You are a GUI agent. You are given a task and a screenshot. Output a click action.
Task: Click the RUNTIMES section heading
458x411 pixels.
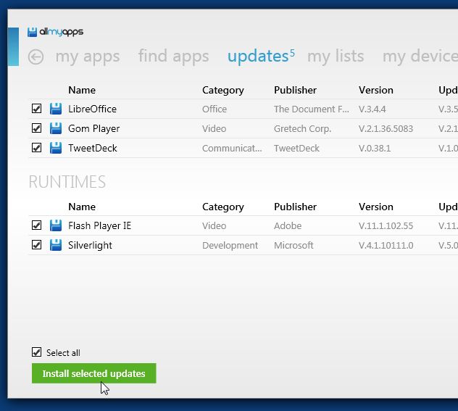(x=67, y=182)
